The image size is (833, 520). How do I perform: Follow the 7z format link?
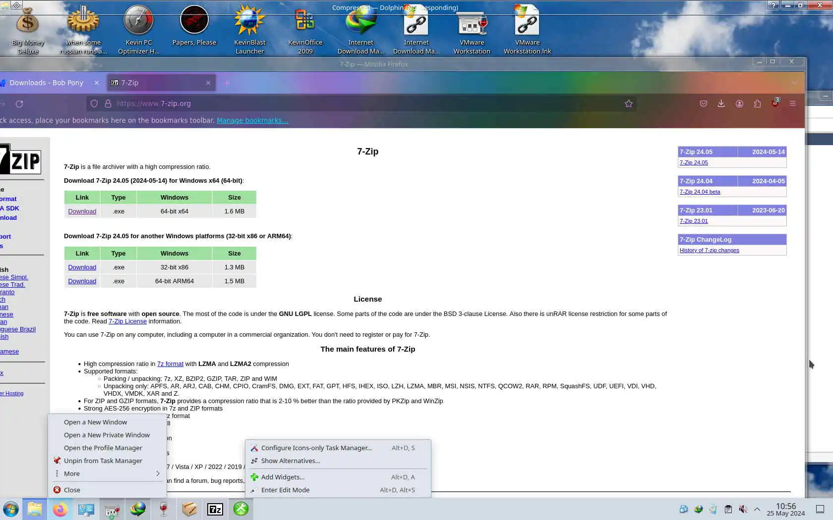170,364
